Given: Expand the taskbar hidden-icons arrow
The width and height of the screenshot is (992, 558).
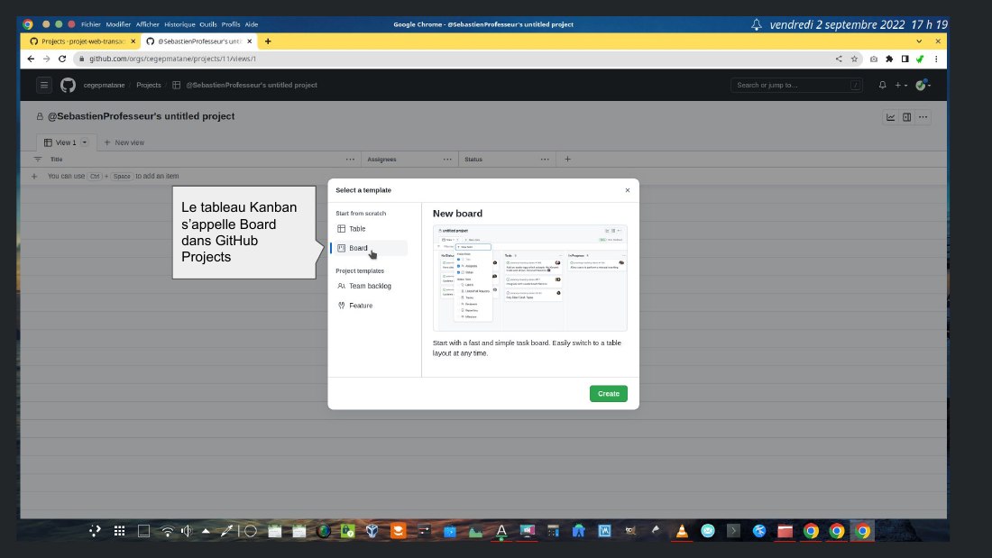Looking at the screenshot, I should [x=206, y=531].
